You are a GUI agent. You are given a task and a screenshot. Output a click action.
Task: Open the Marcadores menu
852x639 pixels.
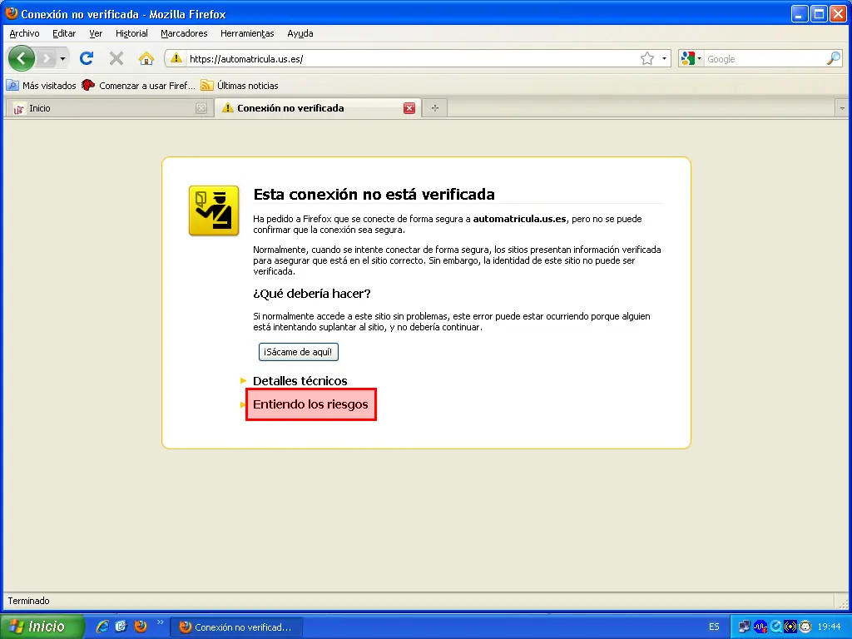(x=184, y=33)
